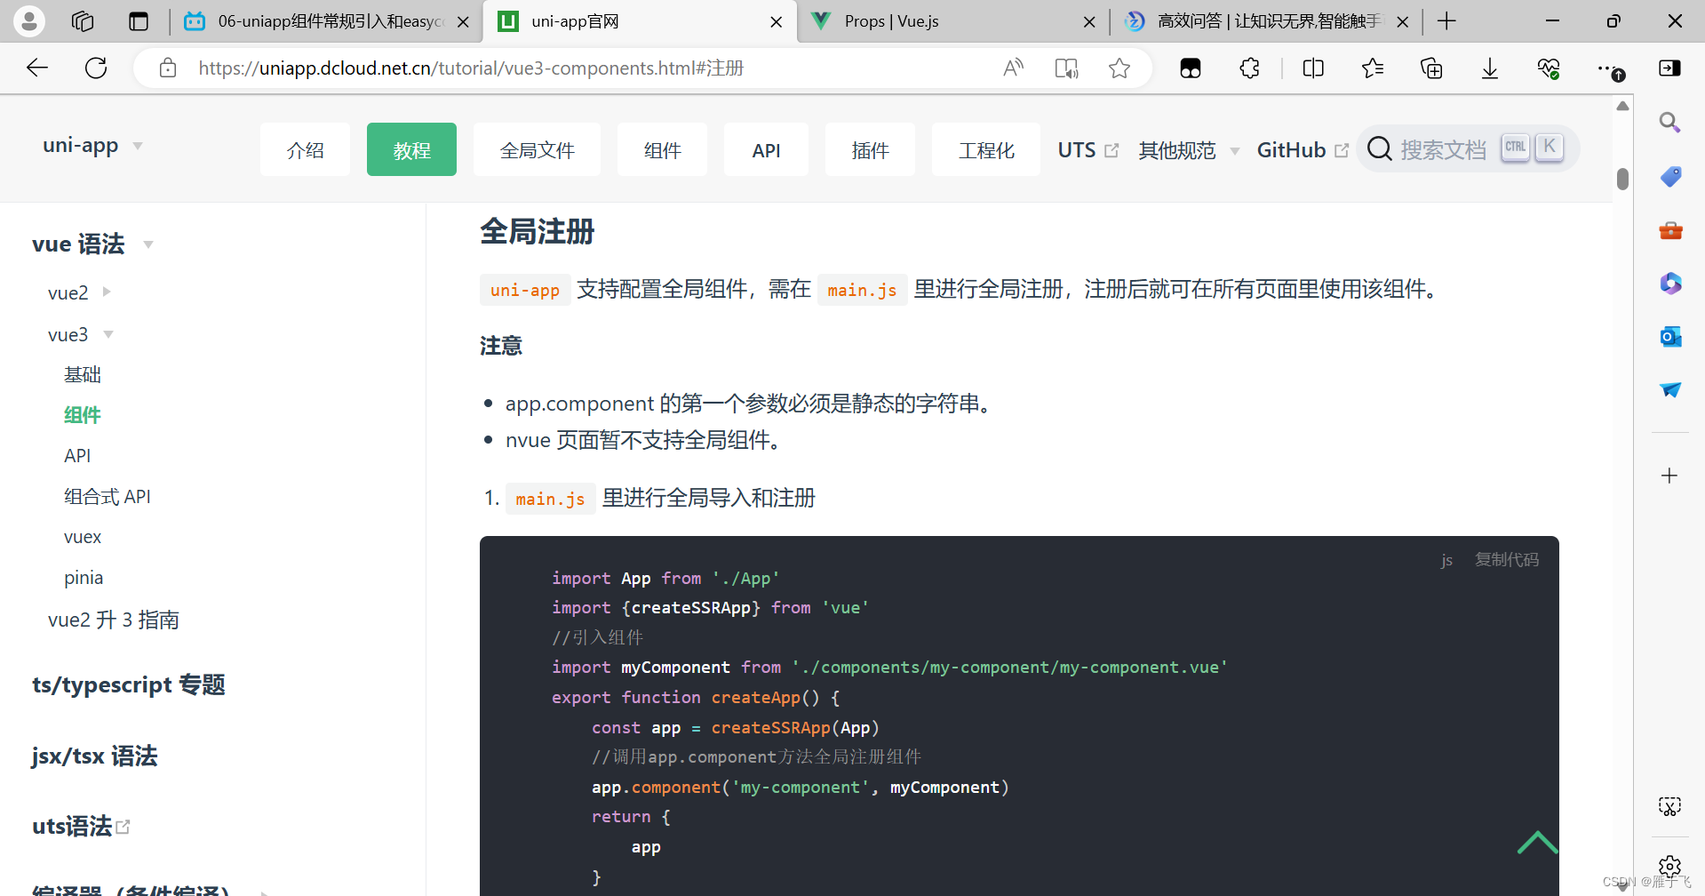This screenshot has width=1705, height=896.
Task: Add a sidebar app with plus icon
Action: tap(1669, 476)
